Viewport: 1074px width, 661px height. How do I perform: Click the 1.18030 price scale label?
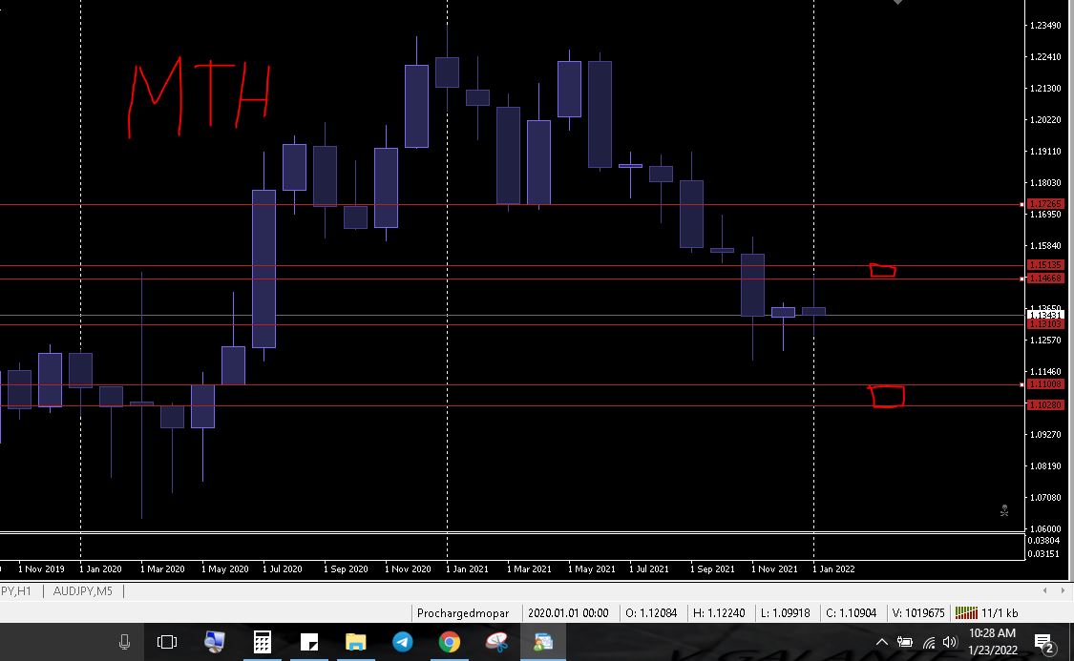(1045, 183)
